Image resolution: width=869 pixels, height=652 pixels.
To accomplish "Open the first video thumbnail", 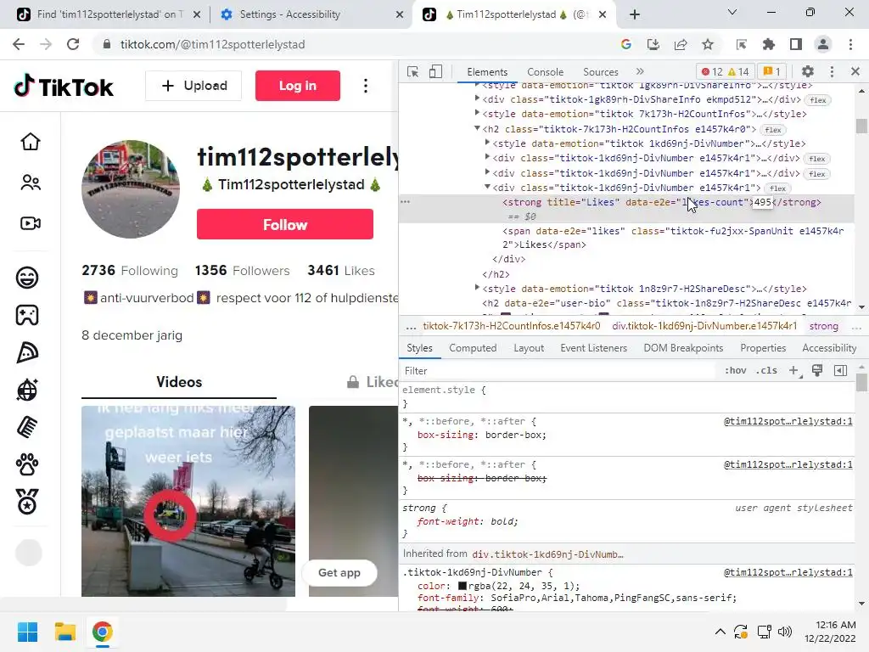I will (188, 501).
